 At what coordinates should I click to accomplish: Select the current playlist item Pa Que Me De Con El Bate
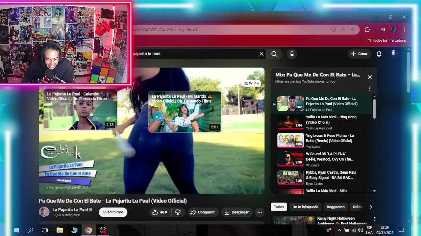[322, 104]
